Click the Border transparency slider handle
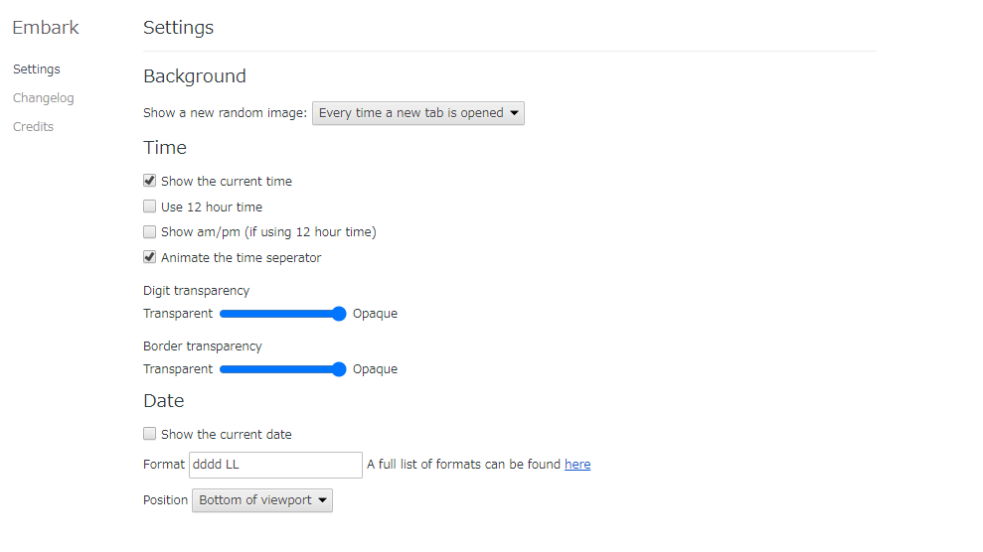983x552 pixels. click(339, 369)
